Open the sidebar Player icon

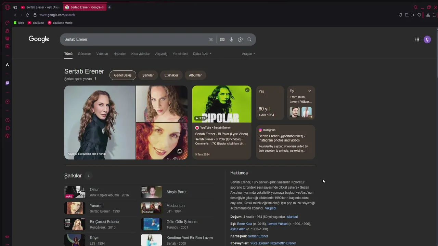pos(7,101)
